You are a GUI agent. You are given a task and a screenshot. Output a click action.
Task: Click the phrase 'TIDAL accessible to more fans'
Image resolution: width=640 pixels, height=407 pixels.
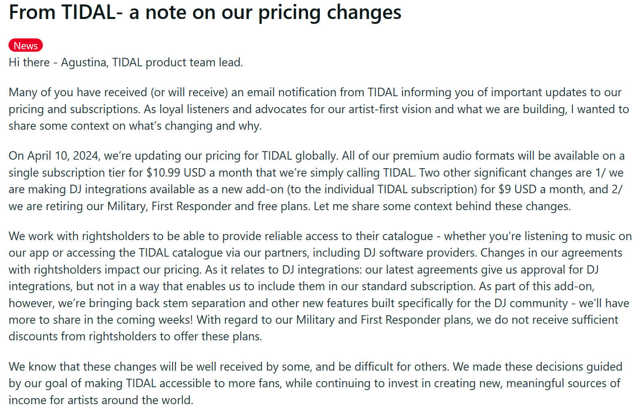pos(204,384)
